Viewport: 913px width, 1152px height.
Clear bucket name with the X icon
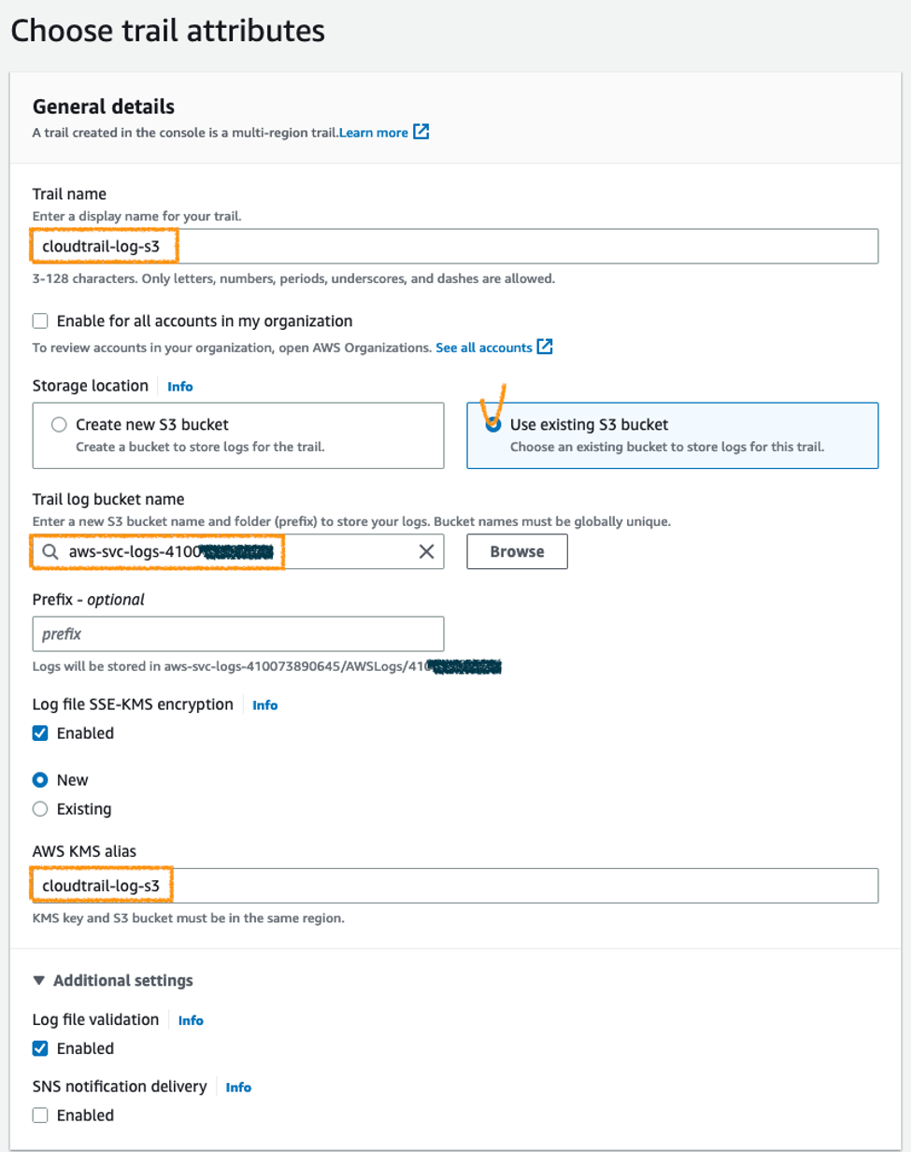426,552
